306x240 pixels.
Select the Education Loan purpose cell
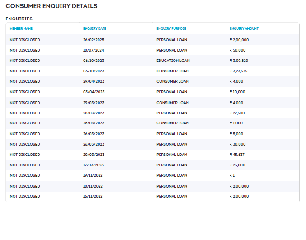click(173, 61)
